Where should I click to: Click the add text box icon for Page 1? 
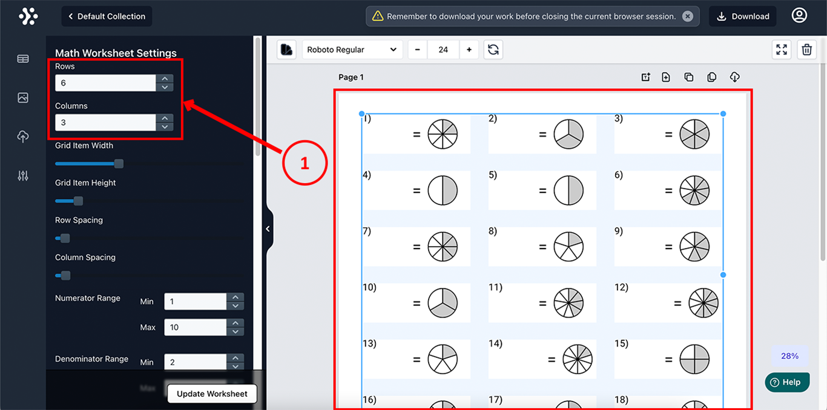tap(646, 77)
